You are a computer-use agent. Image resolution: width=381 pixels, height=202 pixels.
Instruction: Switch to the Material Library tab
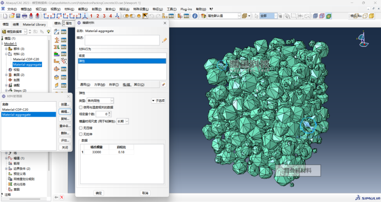(x=34, y=24)
